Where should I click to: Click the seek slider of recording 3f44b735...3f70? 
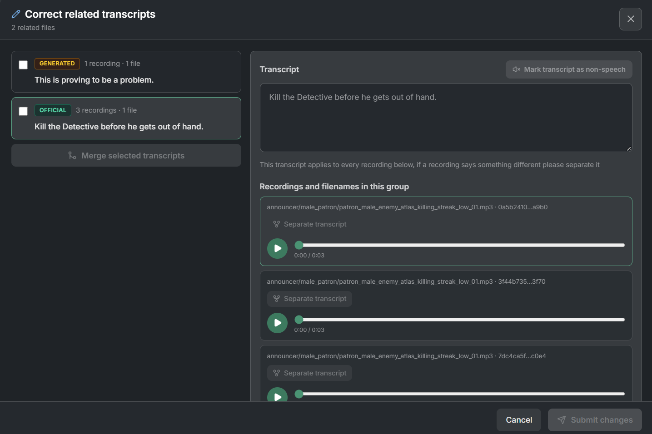pyautogui.click(x=459, y=320)
